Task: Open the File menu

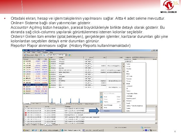Action: pyautogui.click(x=24, y=52)
